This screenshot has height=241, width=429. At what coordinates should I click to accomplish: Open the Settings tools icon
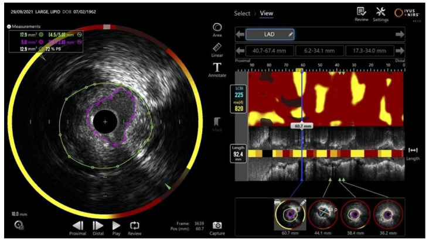tap(380, 15)
